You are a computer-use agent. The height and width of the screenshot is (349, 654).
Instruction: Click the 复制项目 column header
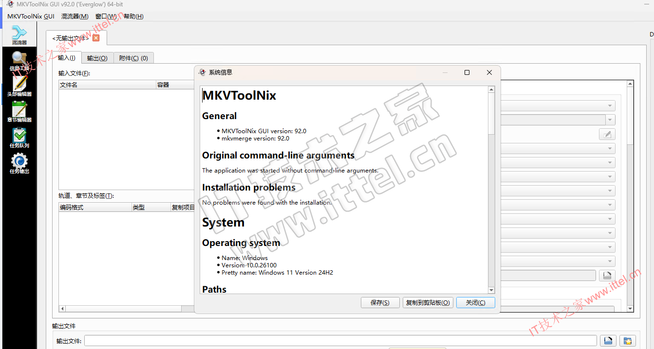(183, 208)
